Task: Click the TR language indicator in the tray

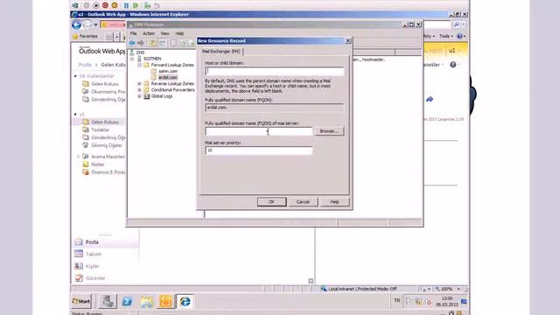Action: coord(396,301)
